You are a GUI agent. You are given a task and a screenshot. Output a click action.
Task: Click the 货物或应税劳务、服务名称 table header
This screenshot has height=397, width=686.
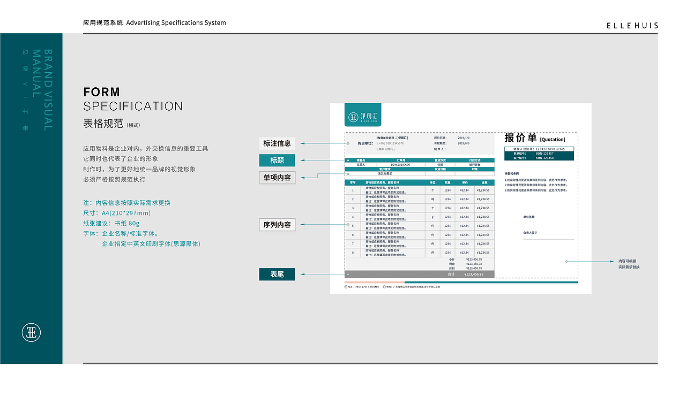(x=382, y=182)
